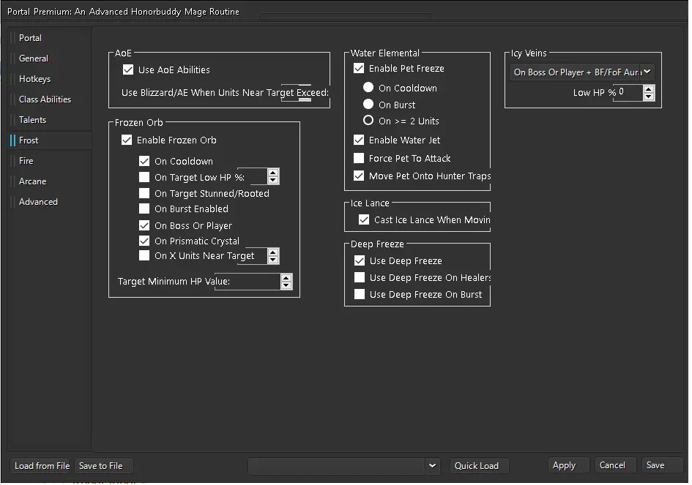Check Use Deep Freeze On Burst
This screenshot has height=485, width=692.
coord(360,295)
